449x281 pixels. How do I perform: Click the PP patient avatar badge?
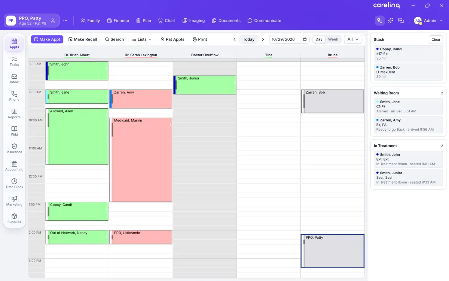pyautogui.click(x=11, y=21)
